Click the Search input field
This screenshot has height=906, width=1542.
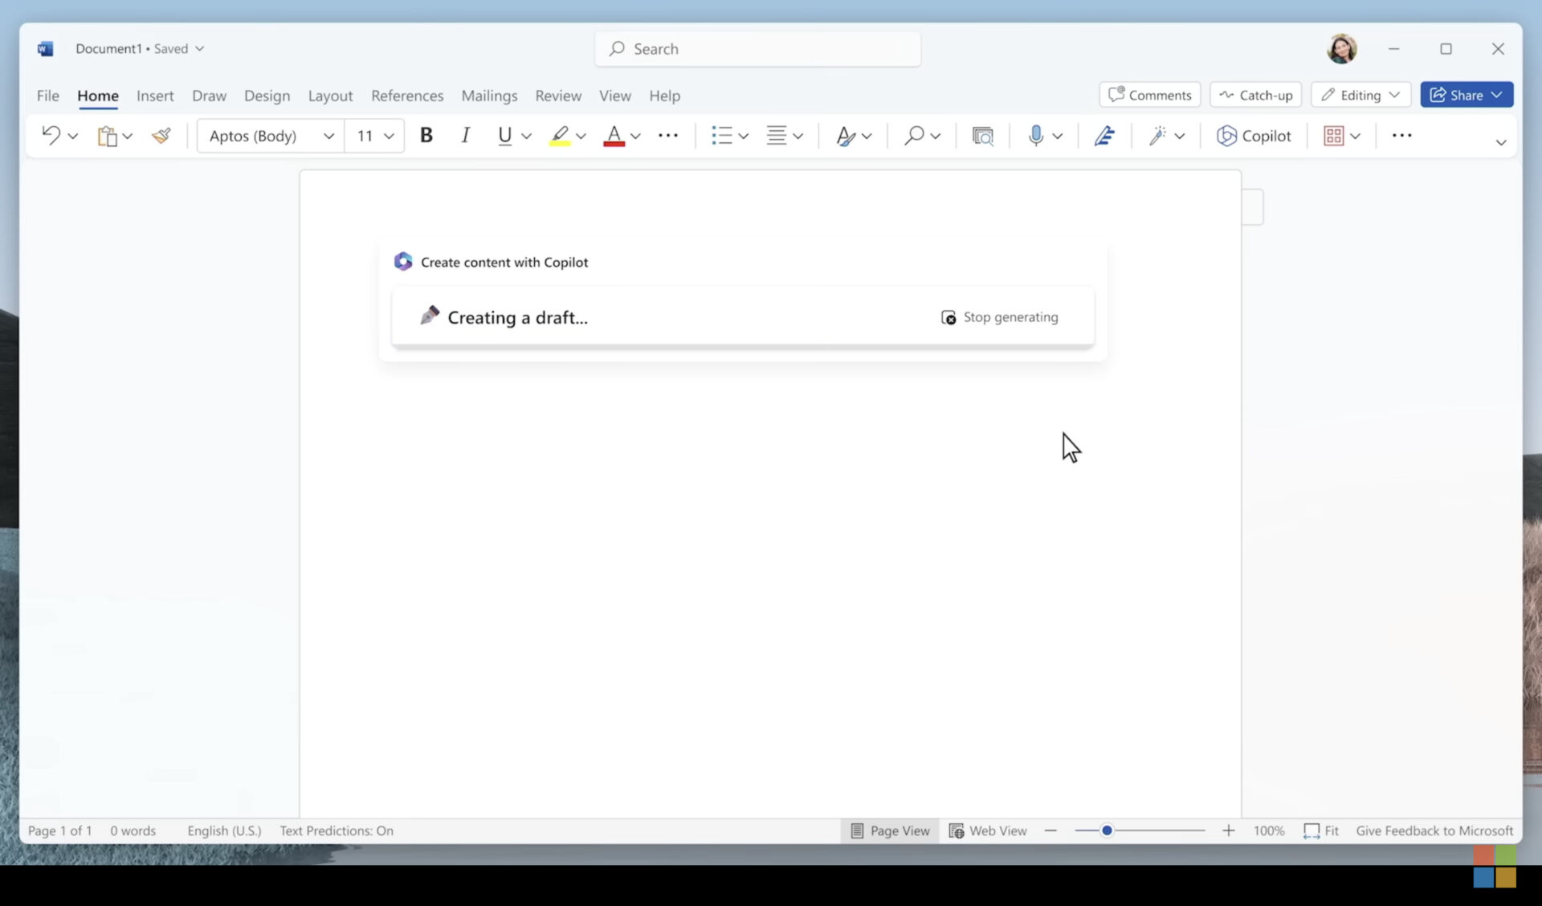(x=757, y=49)
